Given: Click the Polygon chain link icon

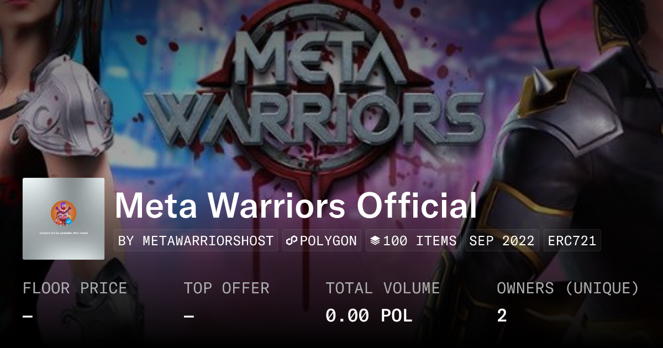Looking at the screenshot, I should pyautogui.click(x=292, y=241).
